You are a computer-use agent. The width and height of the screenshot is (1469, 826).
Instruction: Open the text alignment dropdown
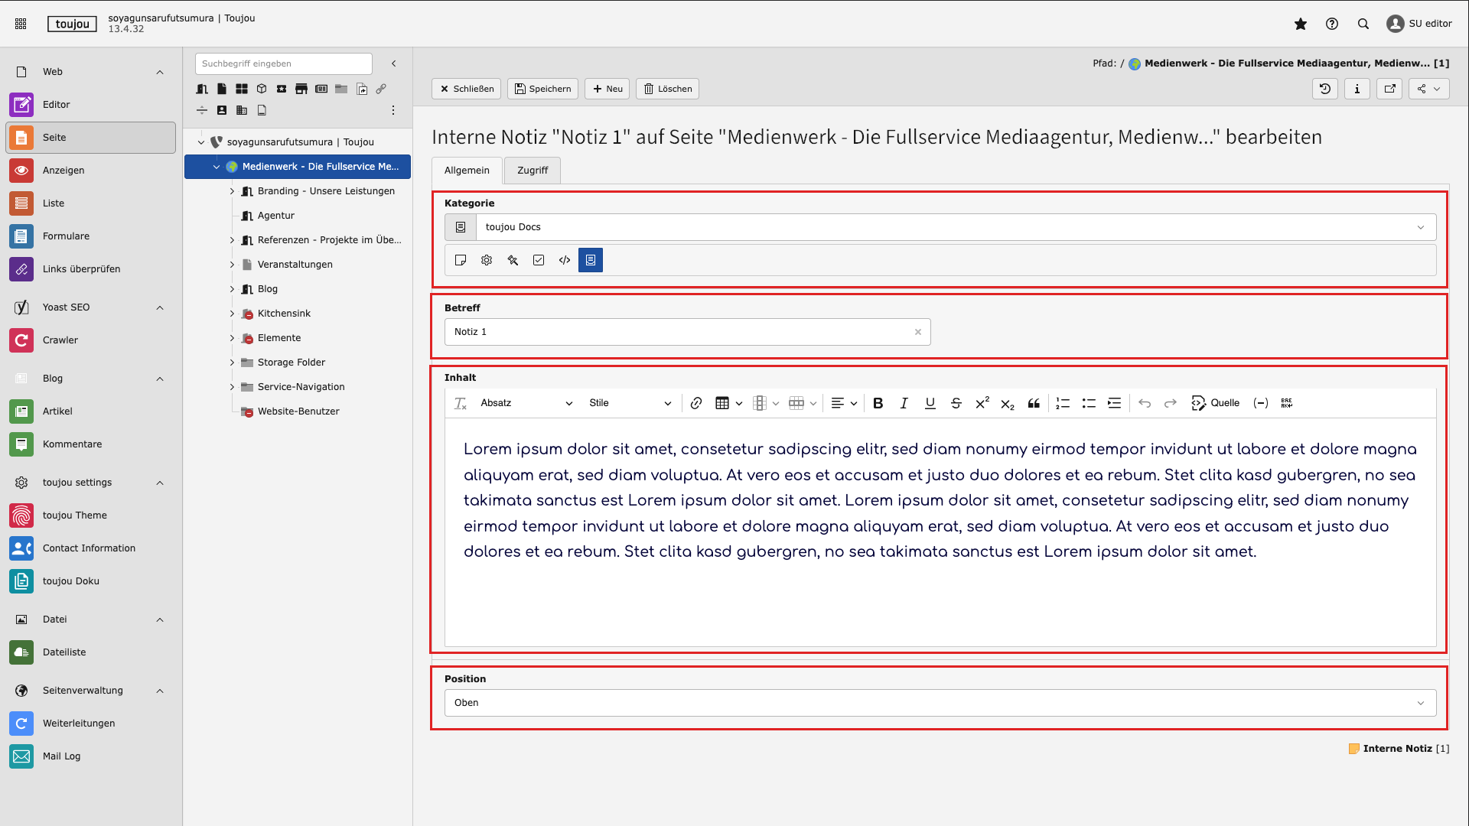(844, 403)
